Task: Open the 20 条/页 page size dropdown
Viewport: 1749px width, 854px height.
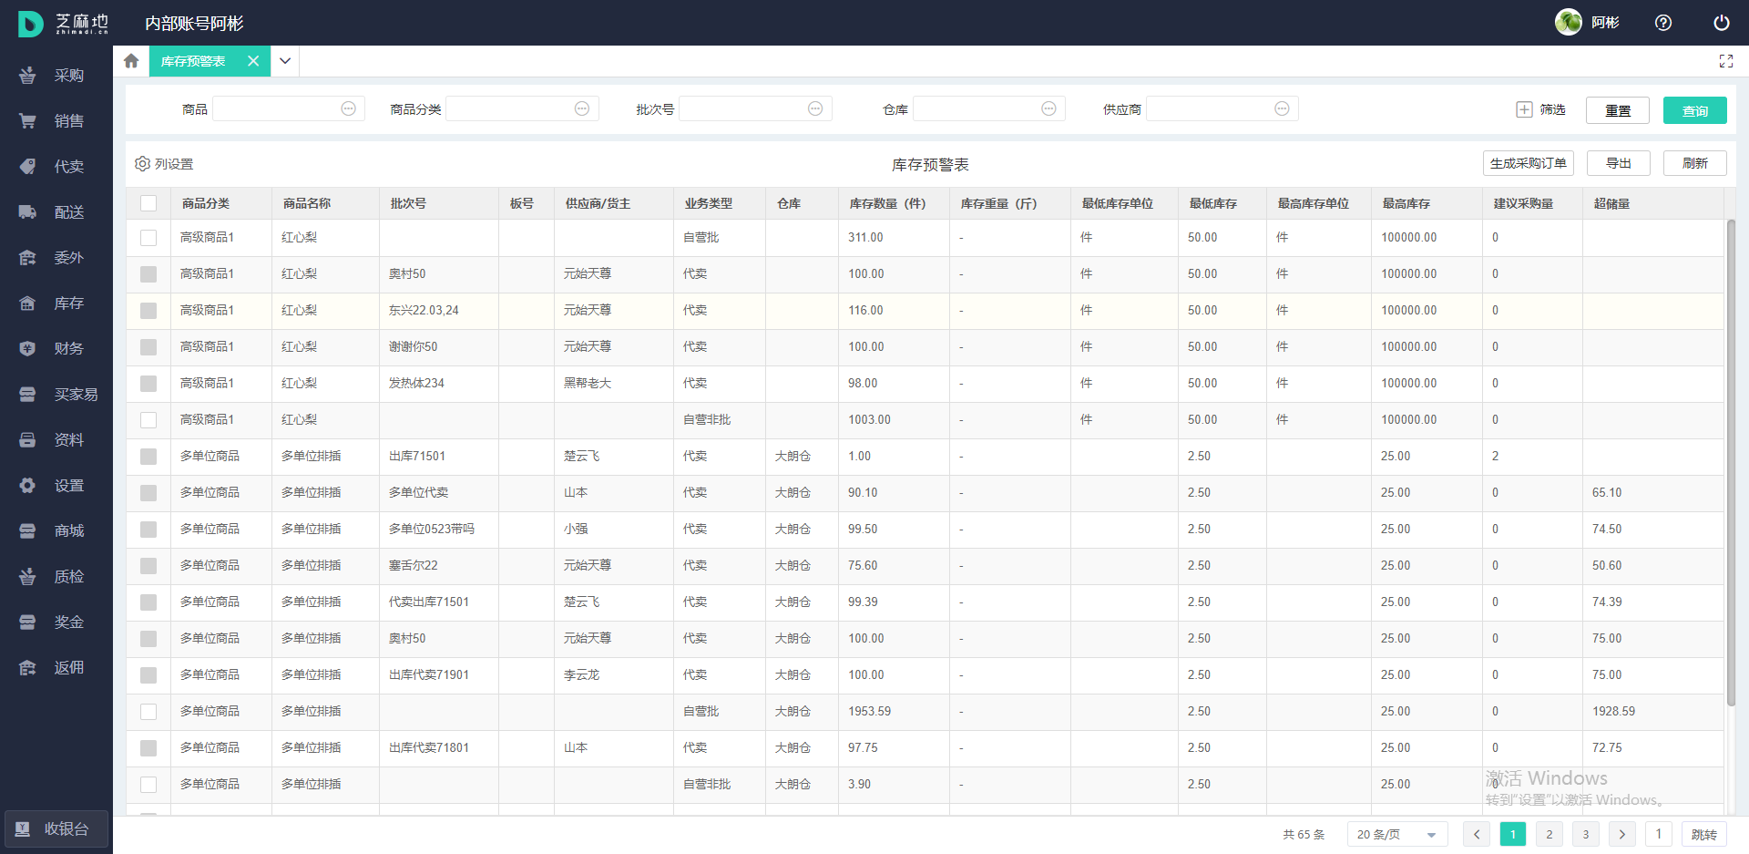Action: pos(1396,834)
